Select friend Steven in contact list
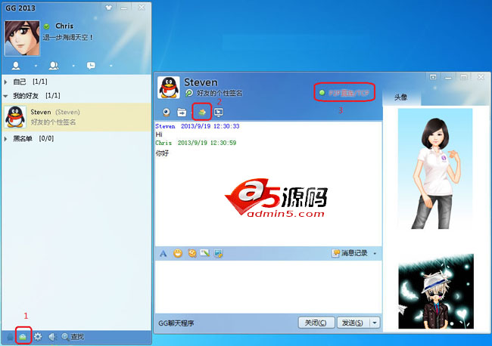 coord(76,117)
